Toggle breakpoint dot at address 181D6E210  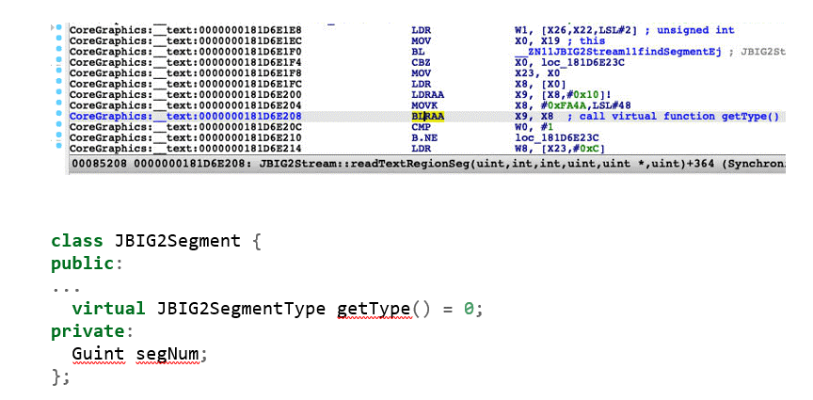click(x=59, y=136)
